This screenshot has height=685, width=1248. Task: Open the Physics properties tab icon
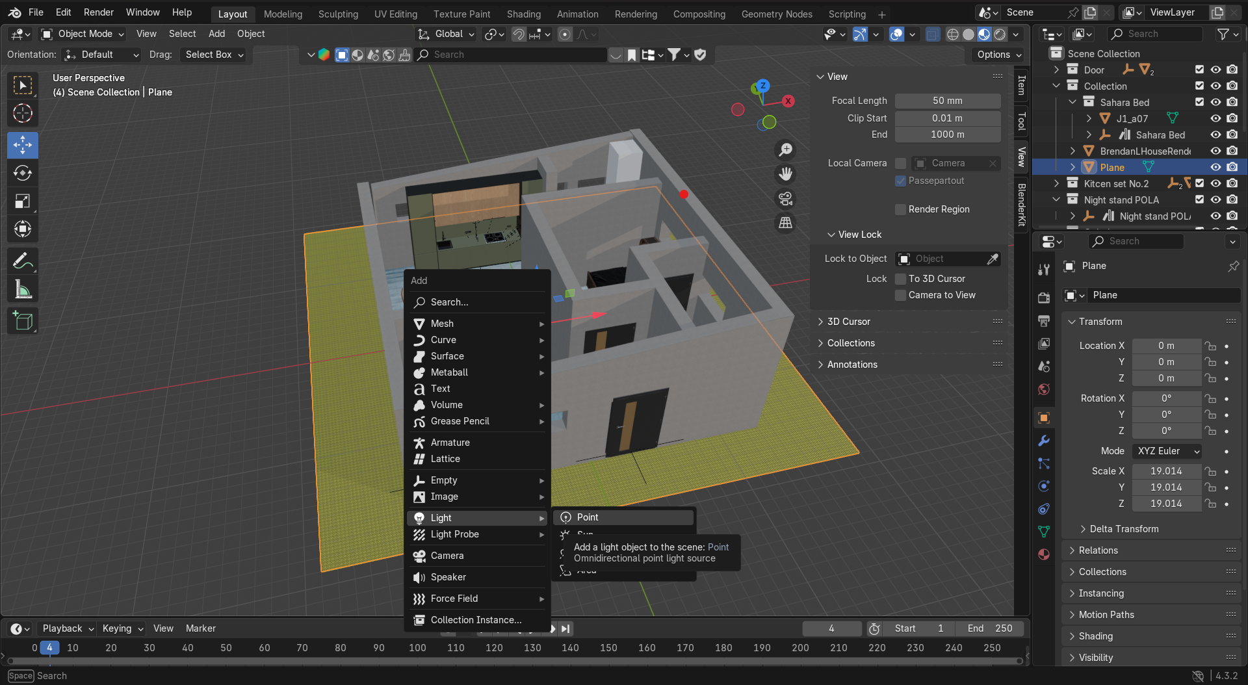[1044, 486]
